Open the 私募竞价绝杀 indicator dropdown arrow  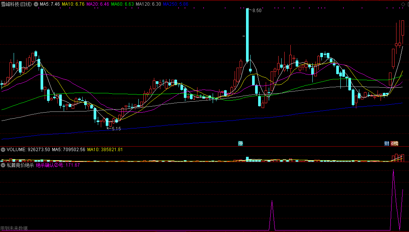pos(3,165)
